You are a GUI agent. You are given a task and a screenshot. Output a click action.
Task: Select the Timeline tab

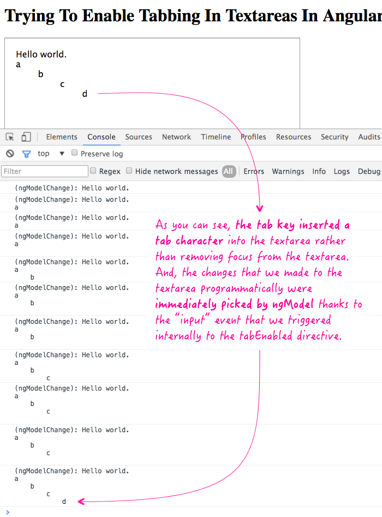click(x=216, y=137)
